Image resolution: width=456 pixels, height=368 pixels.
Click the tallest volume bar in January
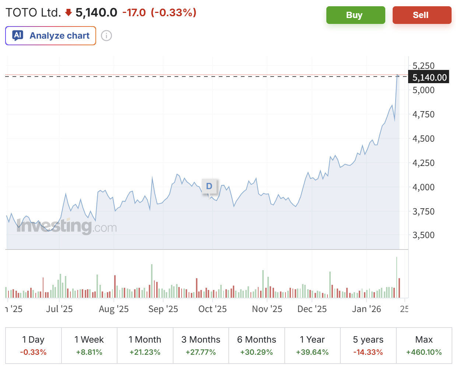(x=397, y=277)
